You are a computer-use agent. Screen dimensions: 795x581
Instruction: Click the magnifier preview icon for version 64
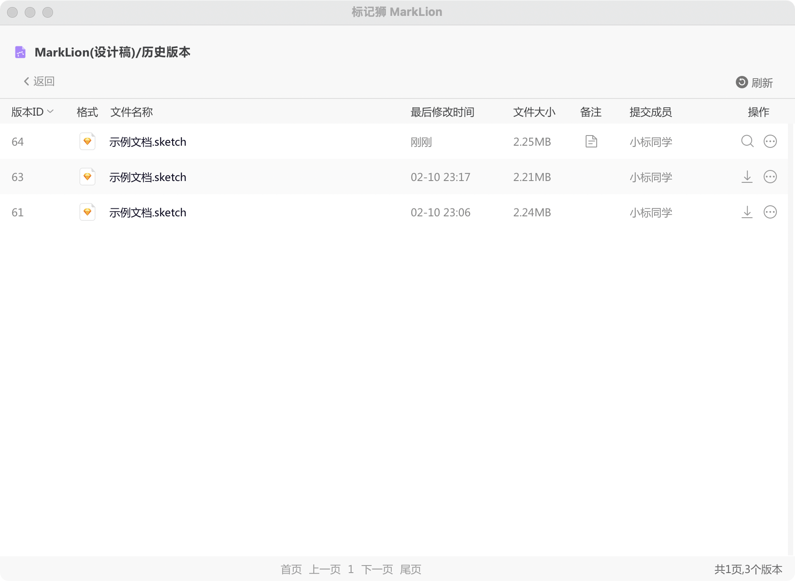747,141
